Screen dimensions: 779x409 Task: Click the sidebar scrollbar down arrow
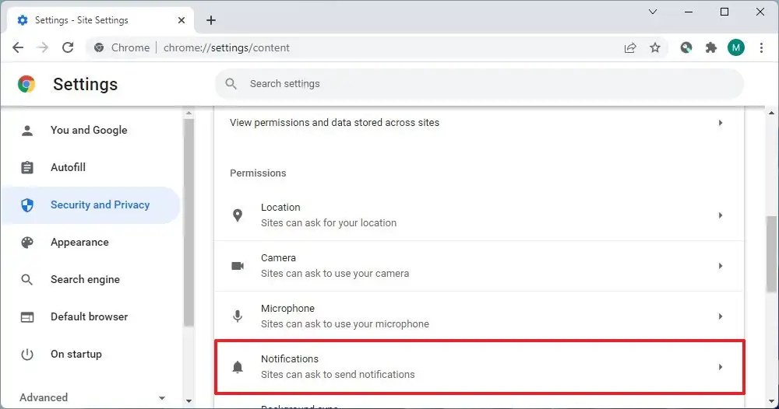point(189,400)
